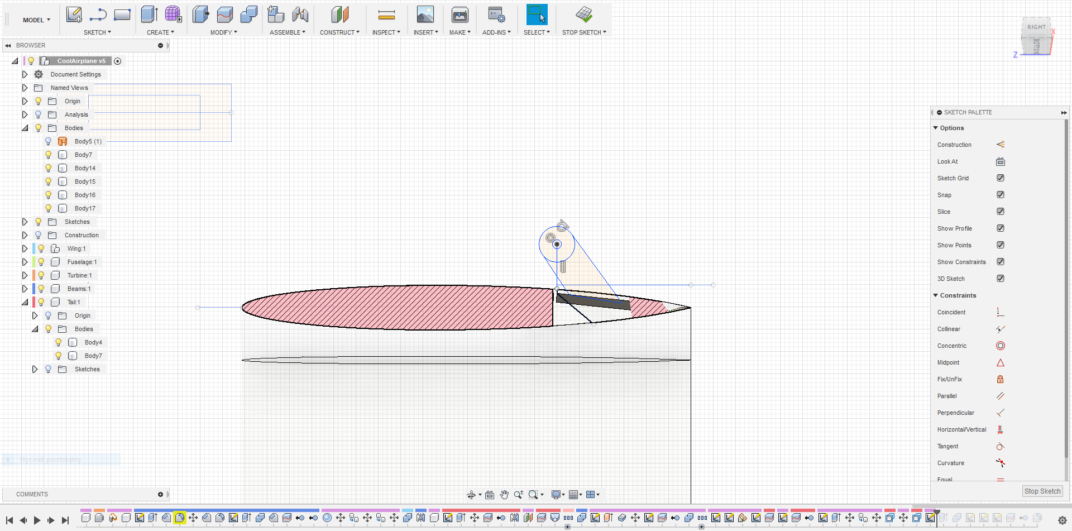The width and height of the screenshot is (1072, 531).
Task: Open the CONSTRUCT menu
Action: click(339, 32)
